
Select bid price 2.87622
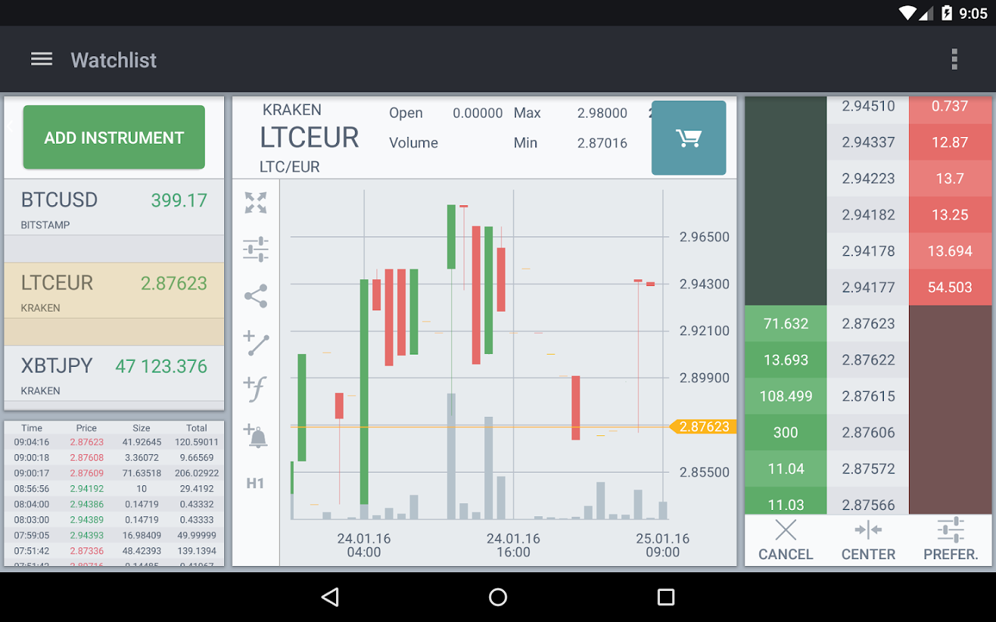click(x=868, y=360)
